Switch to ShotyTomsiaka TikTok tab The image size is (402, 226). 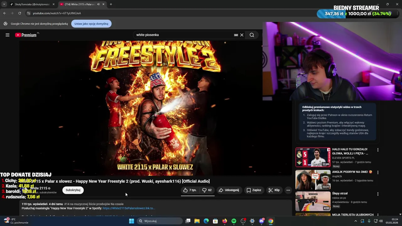pos(30,4)
